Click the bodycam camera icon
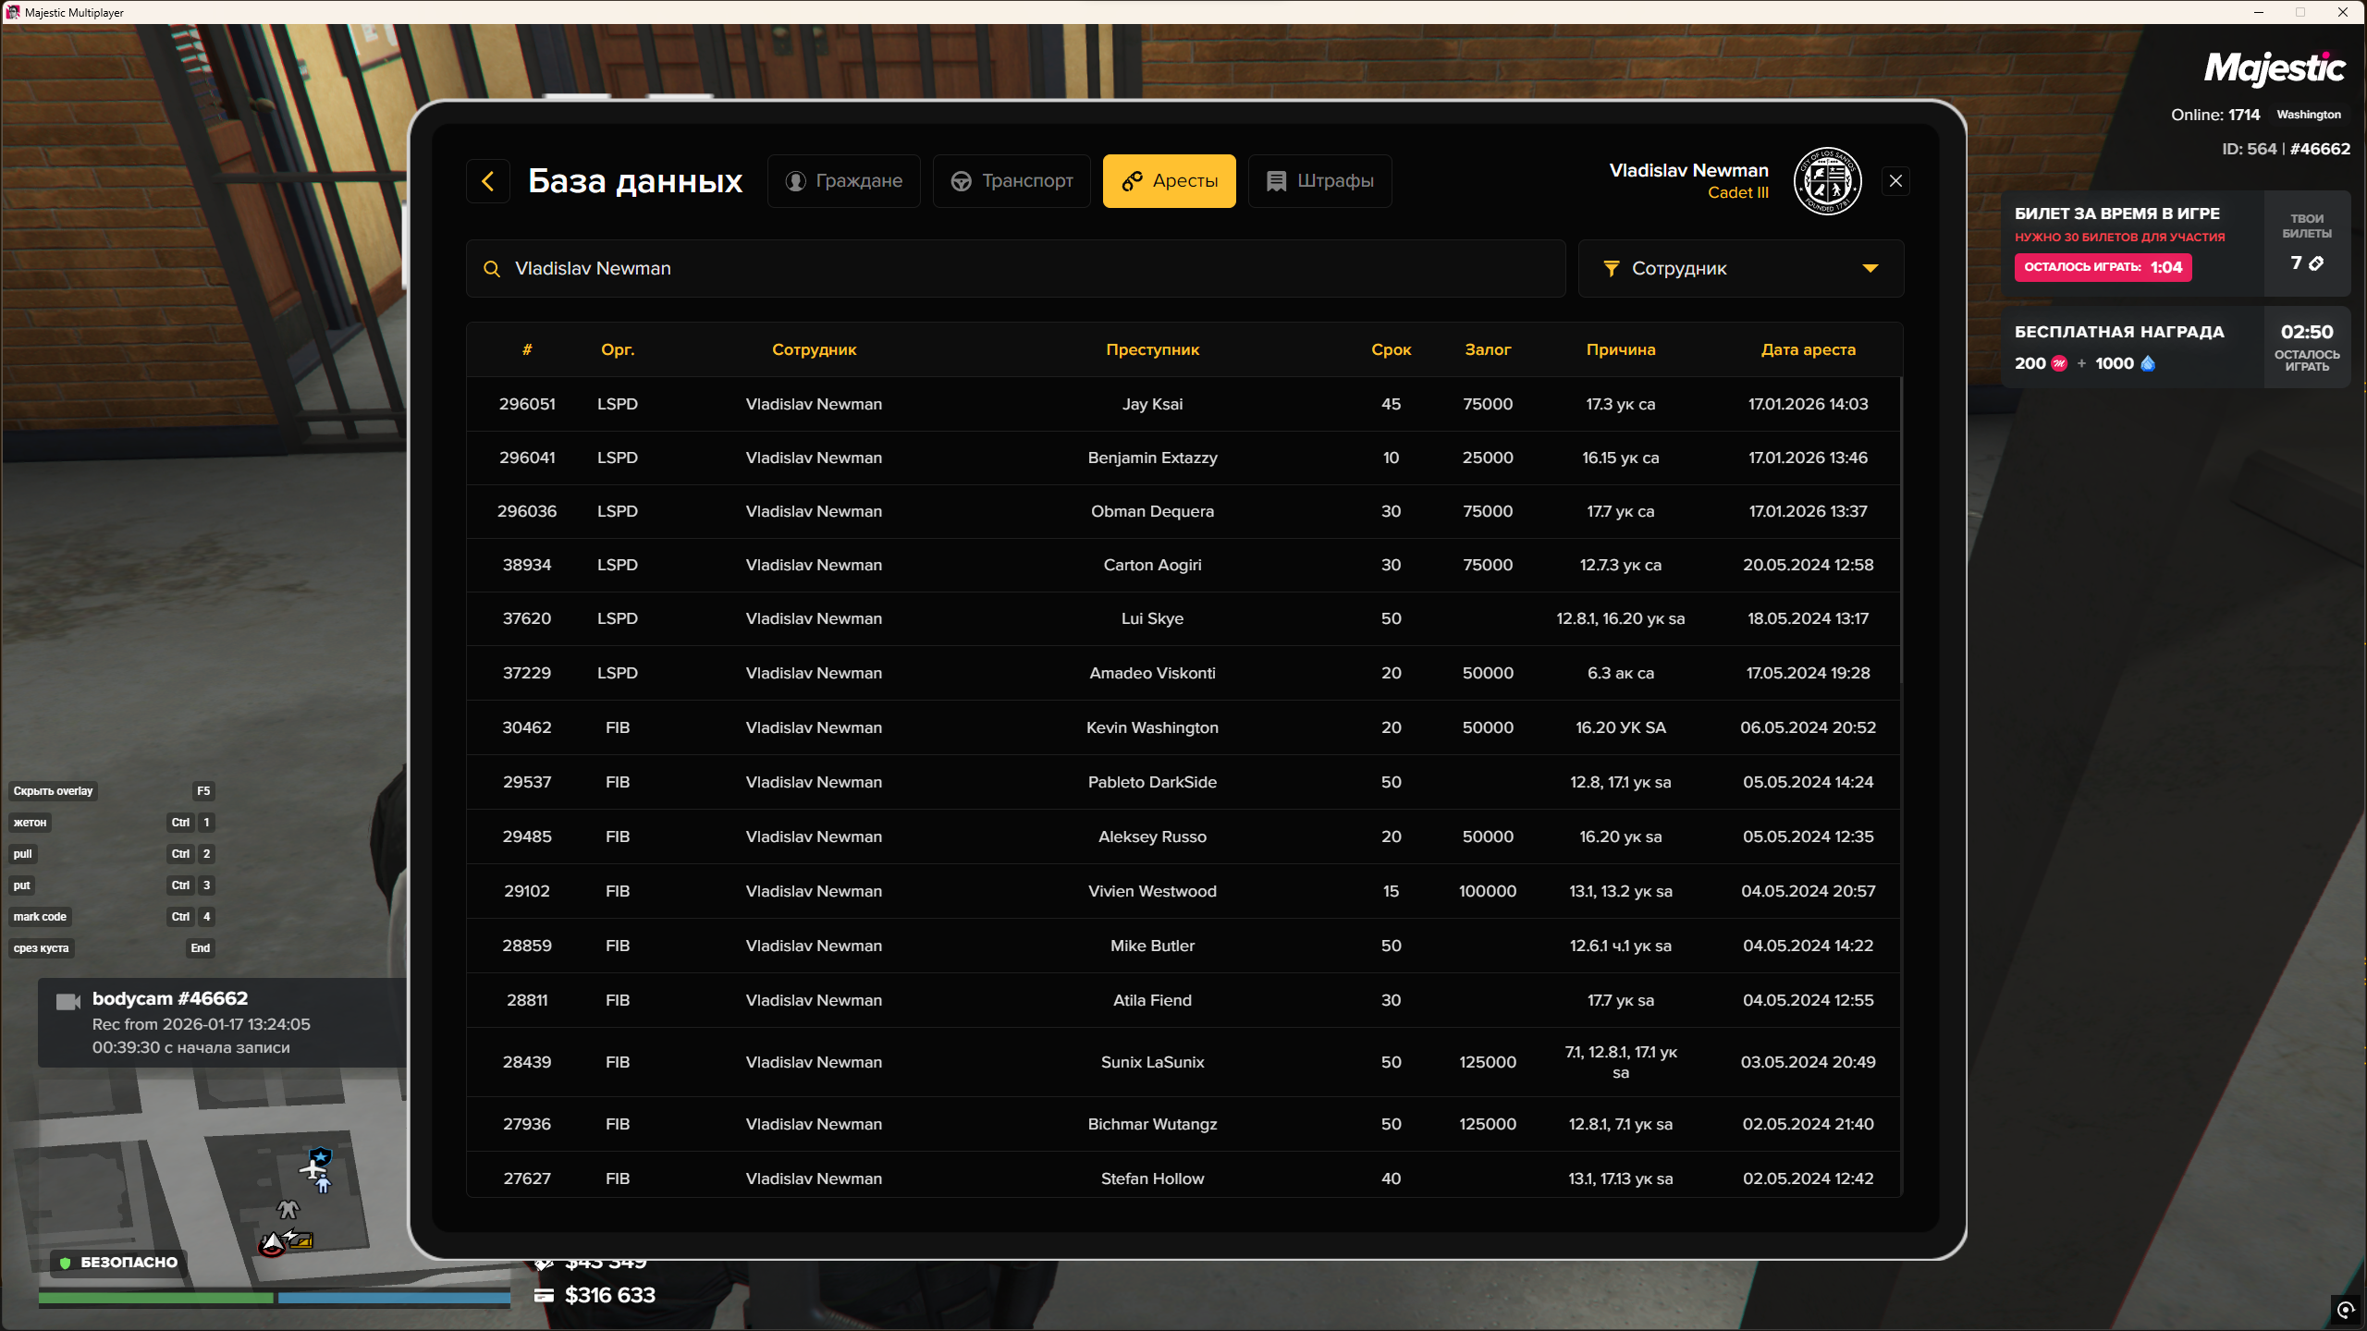The width and height of the screenshot is (2367, 1331). click(68, 1002)
